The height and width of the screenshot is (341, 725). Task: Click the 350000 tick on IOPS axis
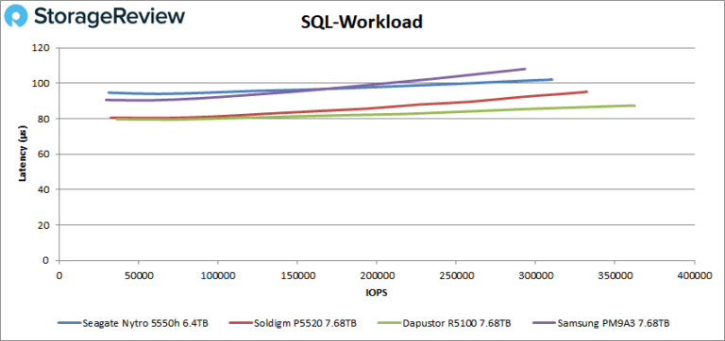615,275
